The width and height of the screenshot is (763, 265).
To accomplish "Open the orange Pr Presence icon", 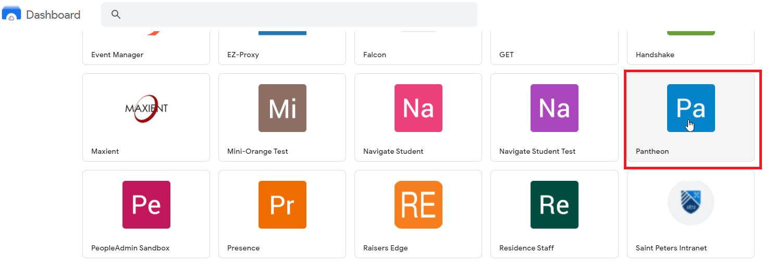I will click(282, 205).
